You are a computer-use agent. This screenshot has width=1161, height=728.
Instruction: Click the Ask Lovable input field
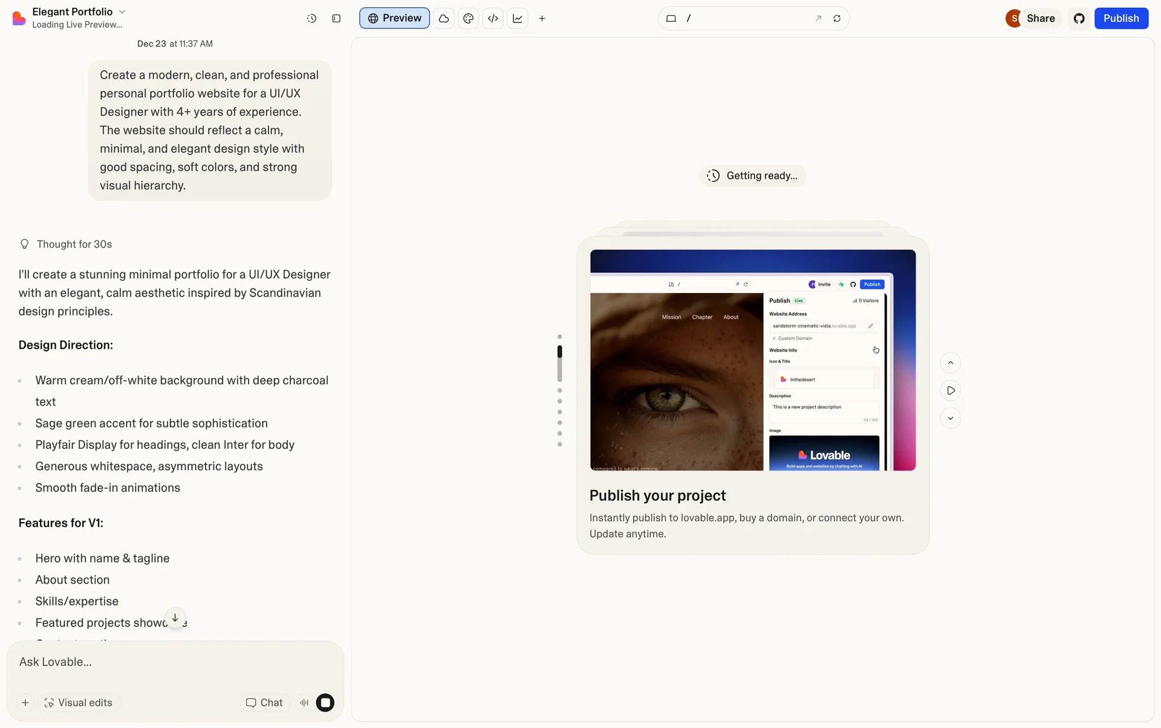[175, 662]
